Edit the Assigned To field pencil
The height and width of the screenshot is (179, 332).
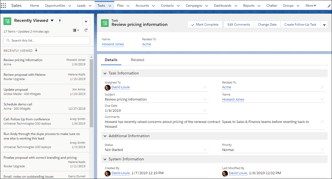tap(205, 87)
